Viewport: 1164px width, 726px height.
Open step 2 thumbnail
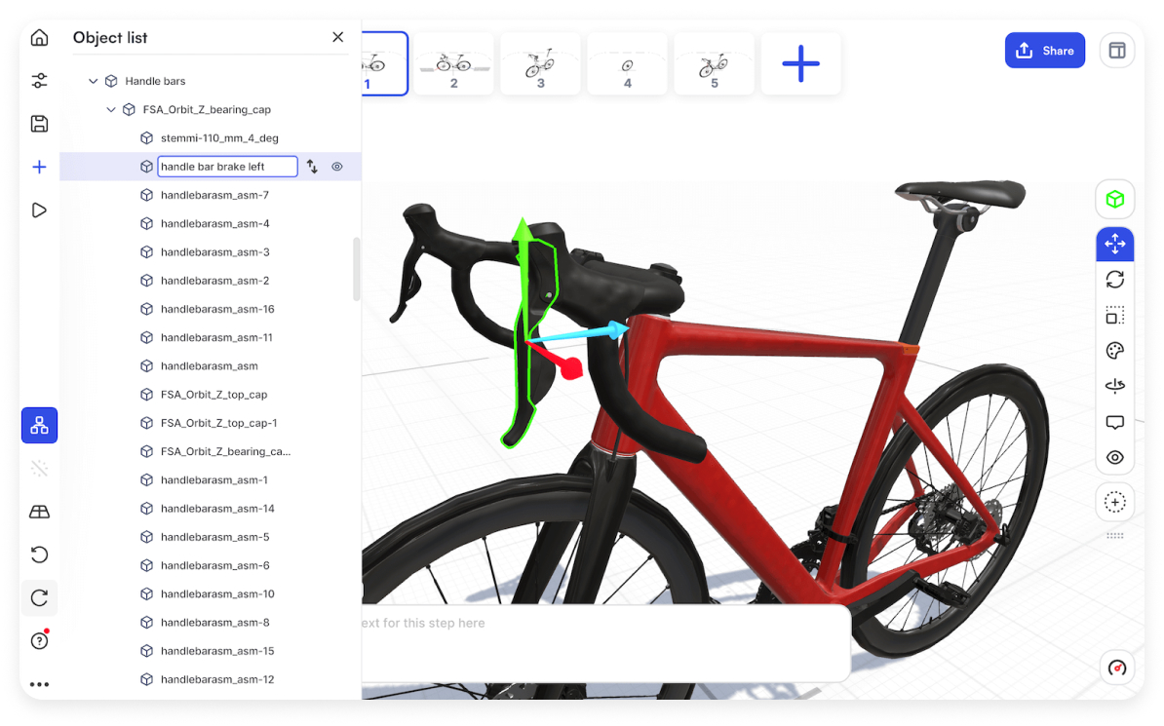(453, 64)
